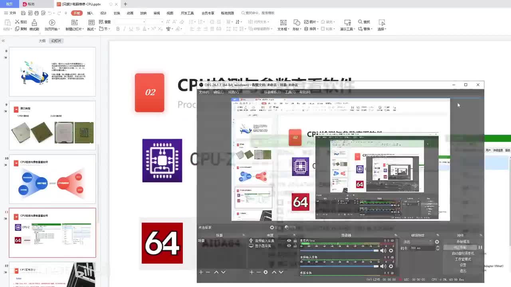This screenshot has height=287, width=511.
Task: Move the scene up with the arrow
Action: click(216, 272)
